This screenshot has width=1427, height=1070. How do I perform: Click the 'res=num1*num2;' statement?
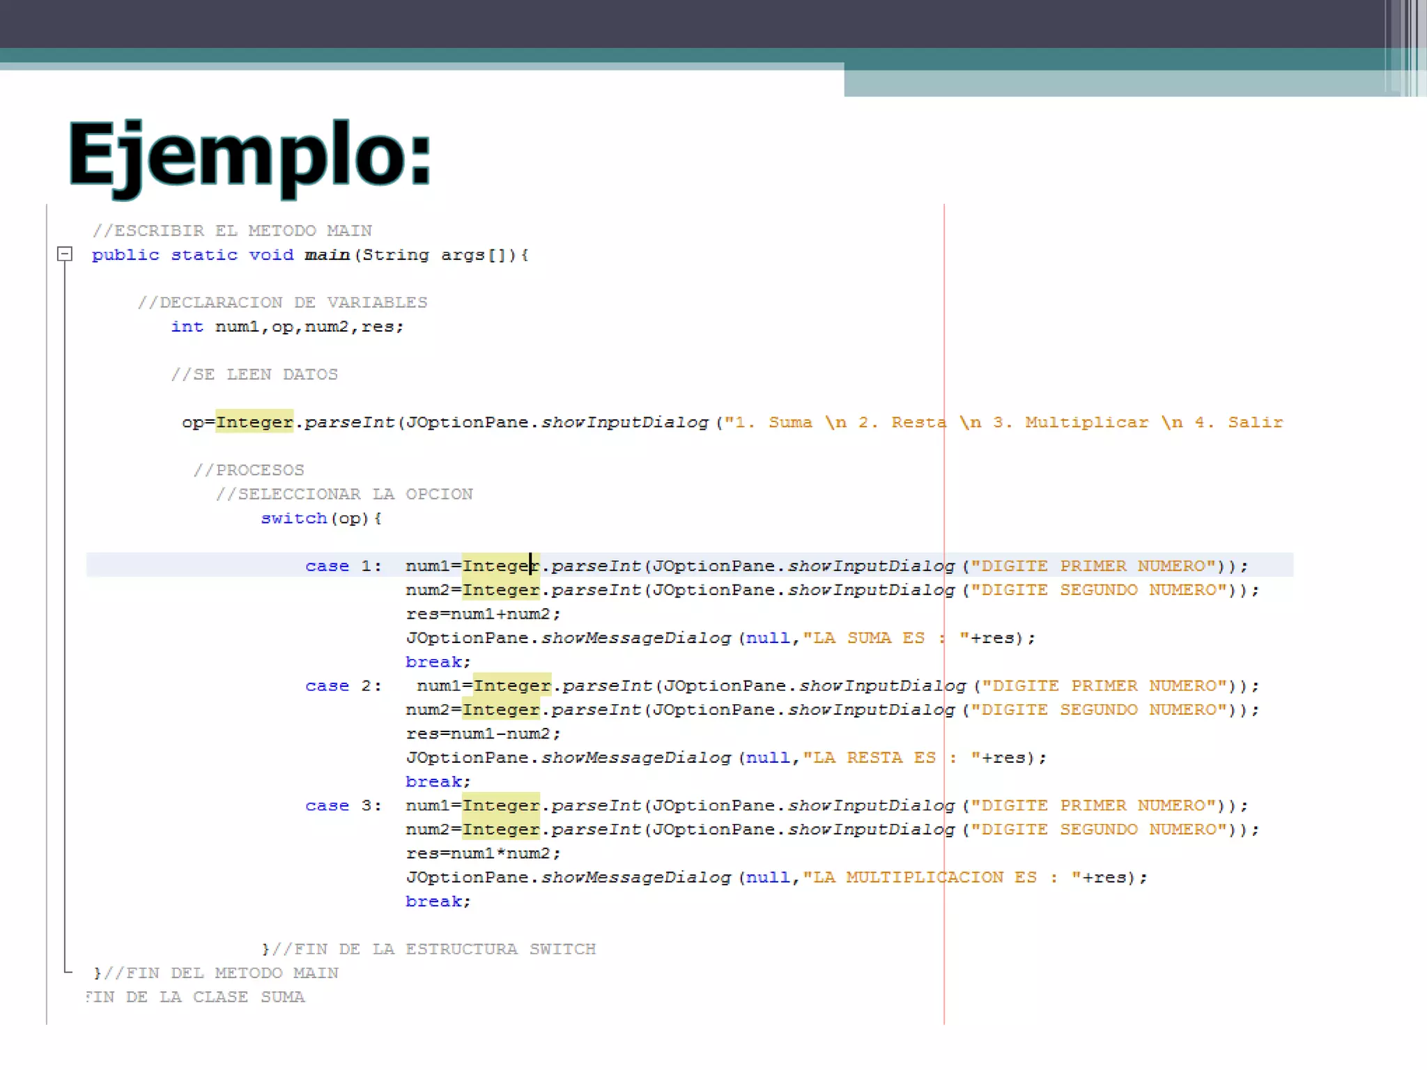point(483,853)
